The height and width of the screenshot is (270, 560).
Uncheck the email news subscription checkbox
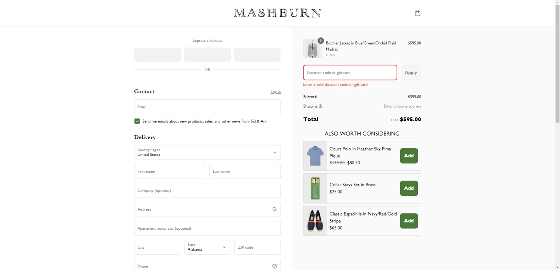pos(137,121)
